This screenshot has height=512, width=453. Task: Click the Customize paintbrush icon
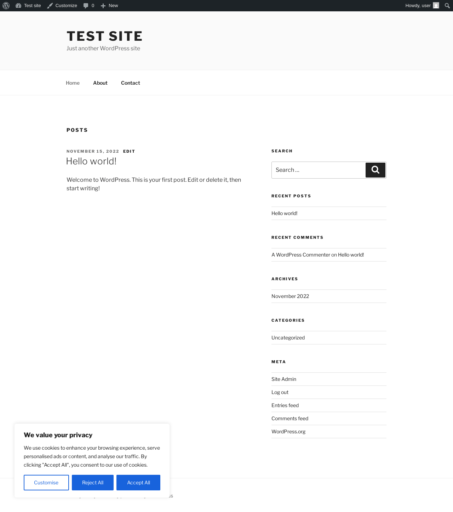coord(50,6)
